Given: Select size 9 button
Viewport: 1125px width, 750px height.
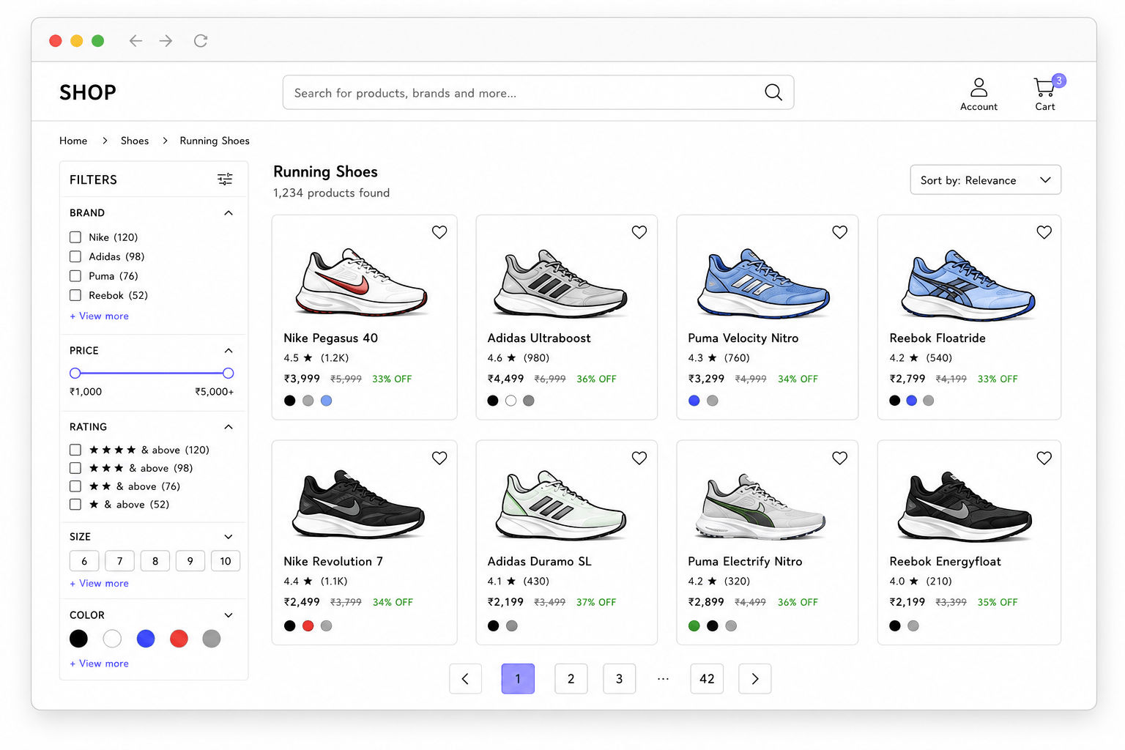Looking at the screenshot, I should 190,561.
